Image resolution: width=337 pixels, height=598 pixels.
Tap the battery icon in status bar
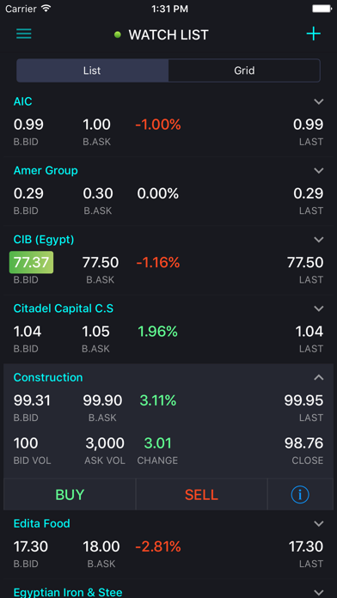click(x=322, y=9)
